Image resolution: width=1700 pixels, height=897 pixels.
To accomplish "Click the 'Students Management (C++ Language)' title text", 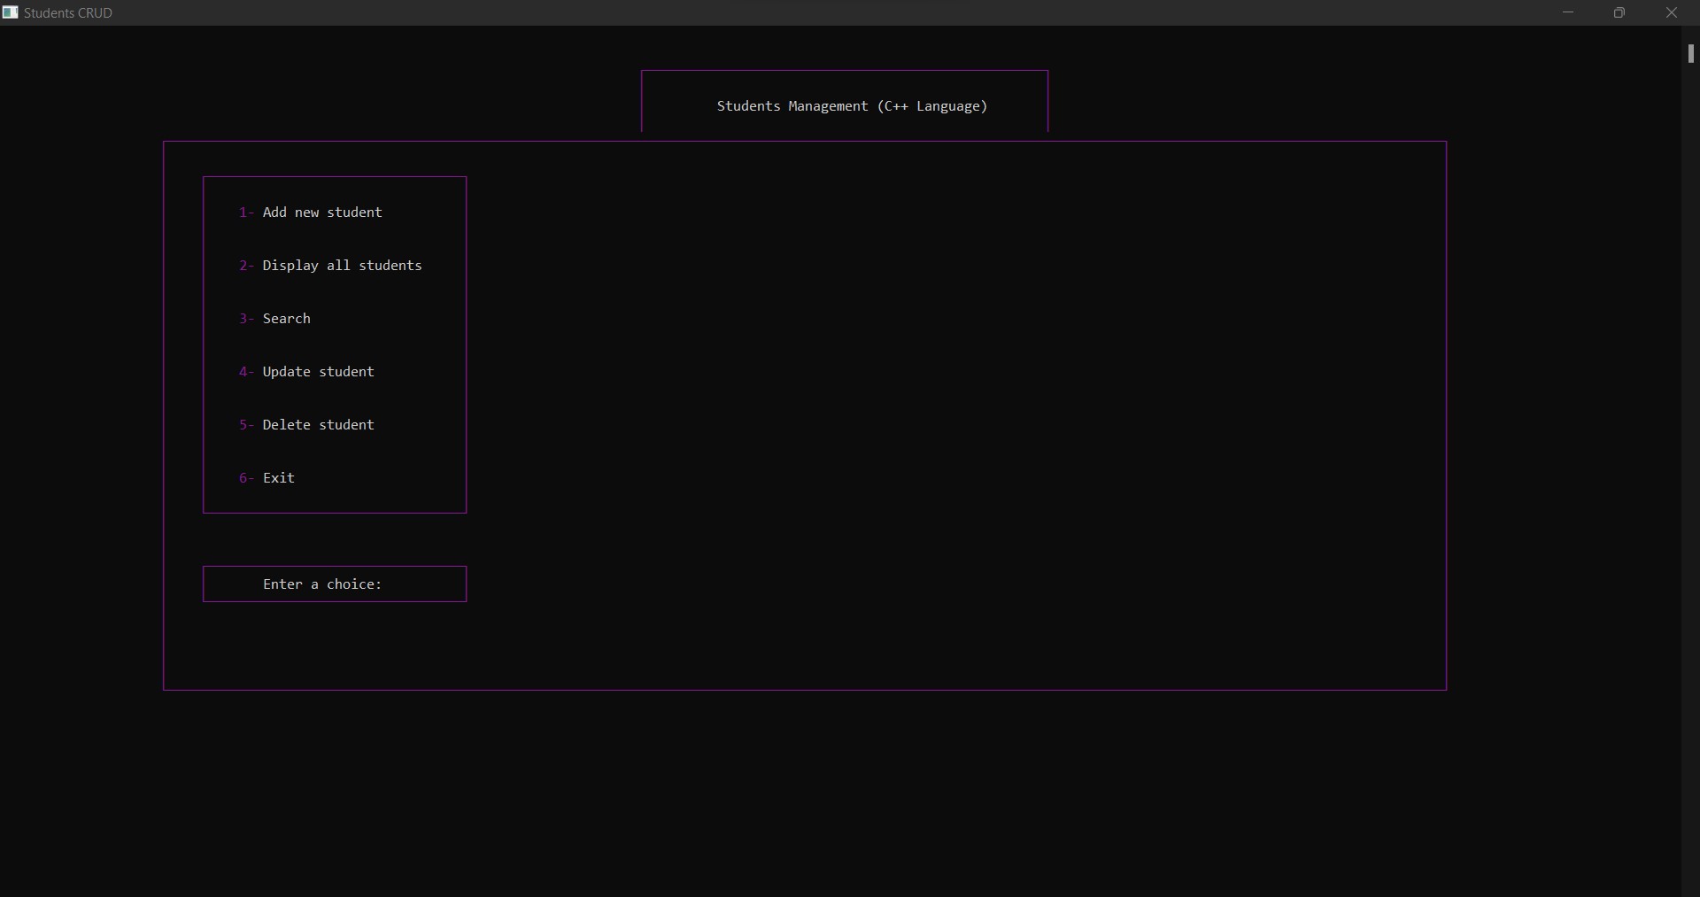I will [x=852, y=106].
